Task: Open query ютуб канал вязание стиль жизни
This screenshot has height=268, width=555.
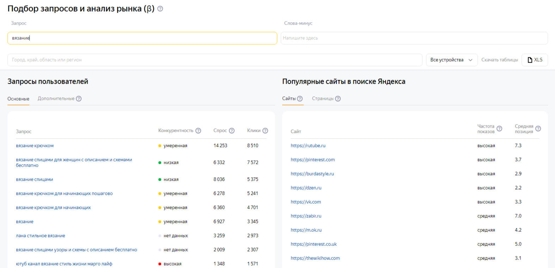Action: coord(64,264)
